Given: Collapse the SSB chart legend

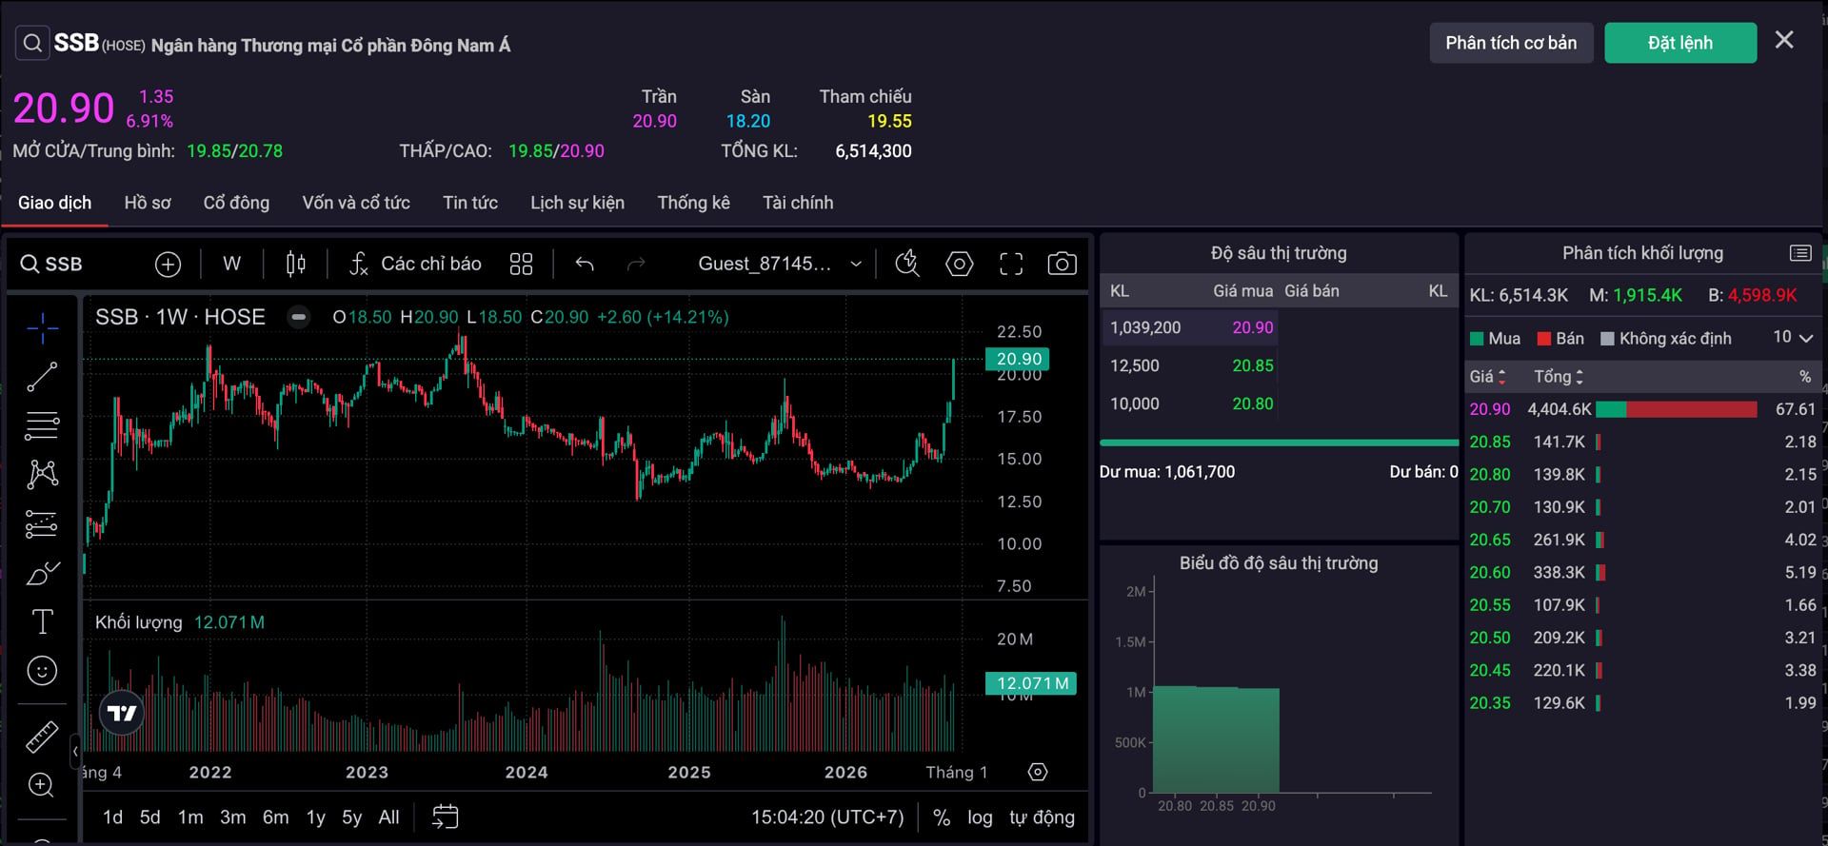Looking at the screenshot, I should (x=299, y=317).
